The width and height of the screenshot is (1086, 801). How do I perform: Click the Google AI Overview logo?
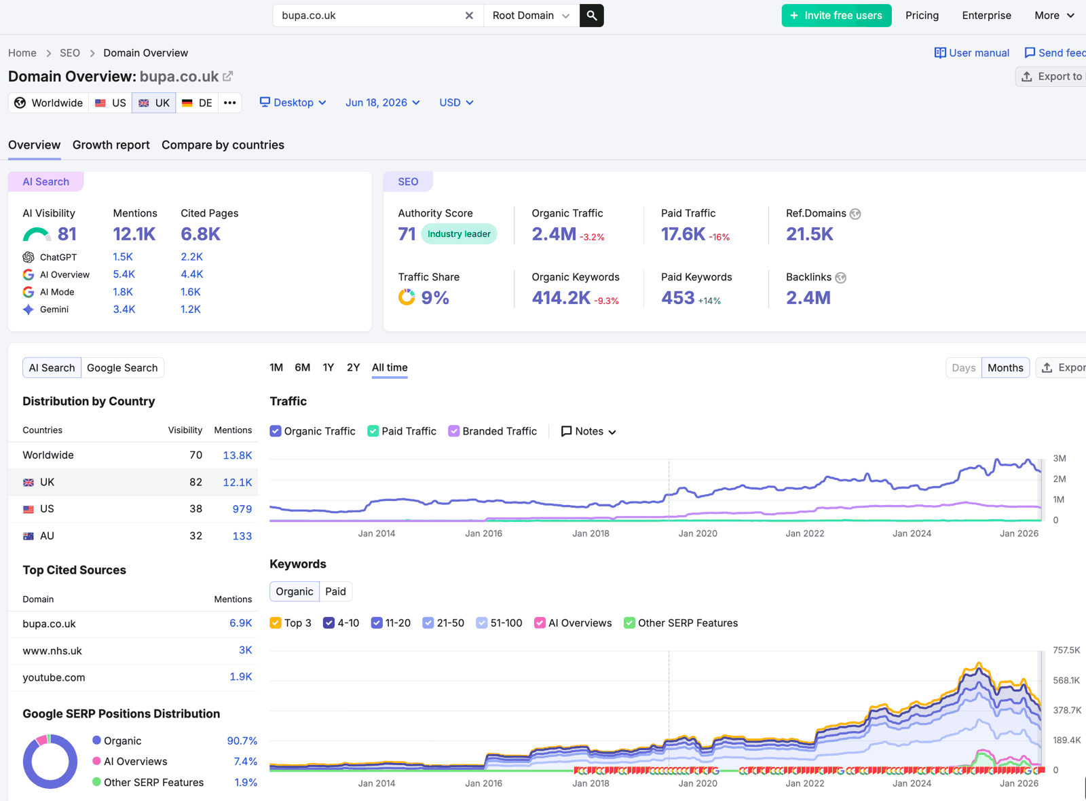pos(29,274)
